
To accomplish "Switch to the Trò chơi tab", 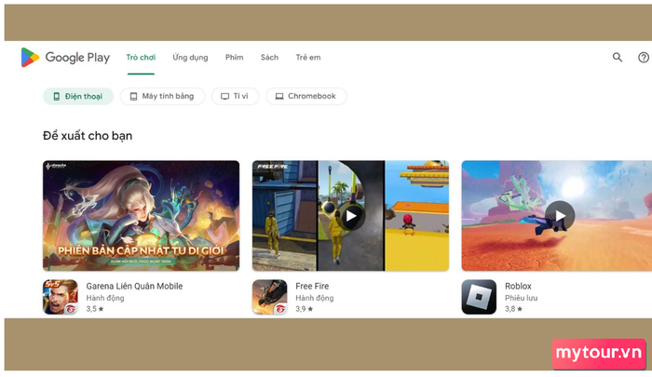I will (x=141, y=58).
